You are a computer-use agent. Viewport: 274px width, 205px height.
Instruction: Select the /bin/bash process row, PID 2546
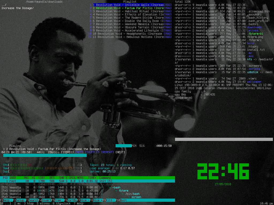point(87,194)
